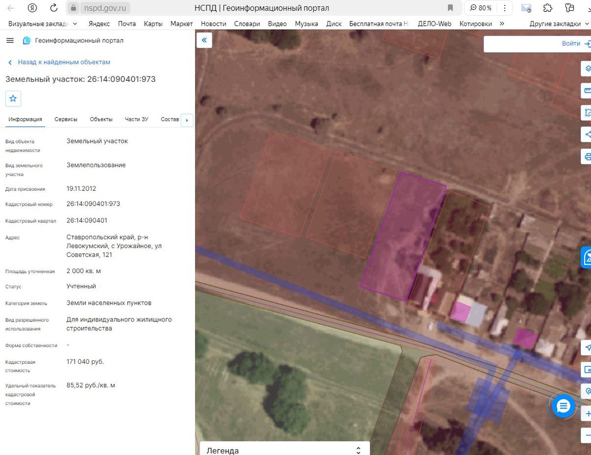Share the current map view
Image resolution: width=591 pixels, height=455 pixels.
click(587, 134)
